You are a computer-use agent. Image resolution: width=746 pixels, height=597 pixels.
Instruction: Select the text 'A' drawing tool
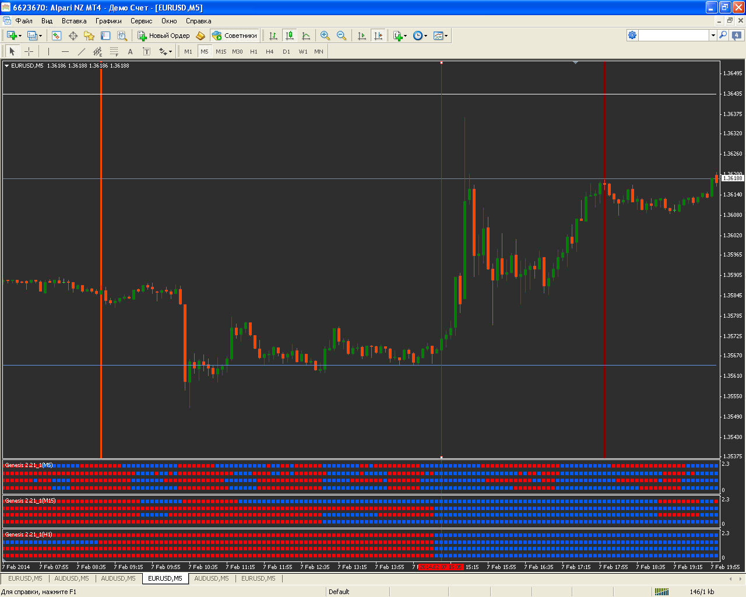(131, 51)
